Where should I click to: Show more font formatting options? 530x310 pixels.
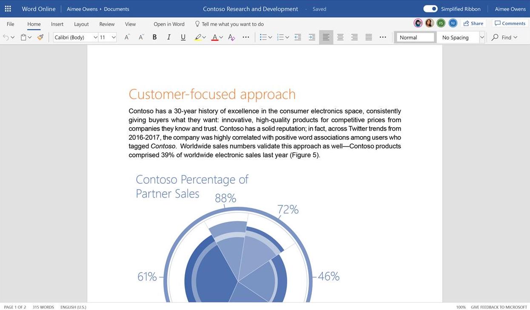pyautogui.click(x=246, y=37)
